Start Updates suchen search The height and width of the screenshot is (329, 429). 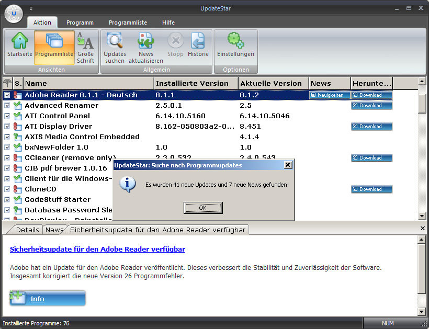(x=115, y=47)
